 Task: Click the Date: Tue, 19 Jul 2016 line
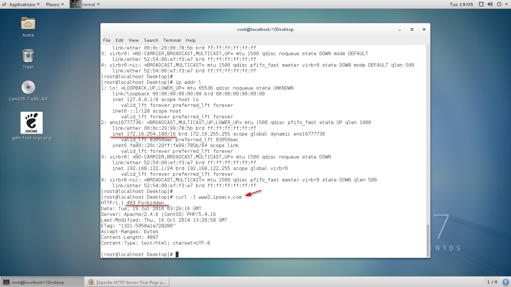151,209
